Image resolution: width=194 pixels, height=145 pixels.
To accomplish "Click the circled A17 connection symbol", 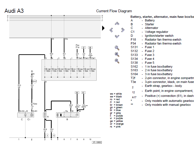I will [x=35, y=81].
